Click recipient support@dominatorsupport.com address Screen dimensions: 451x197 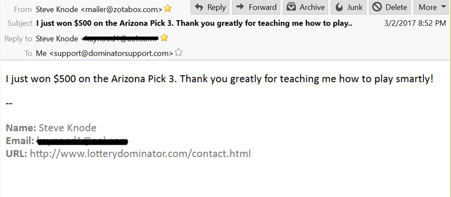pos(111,53)
